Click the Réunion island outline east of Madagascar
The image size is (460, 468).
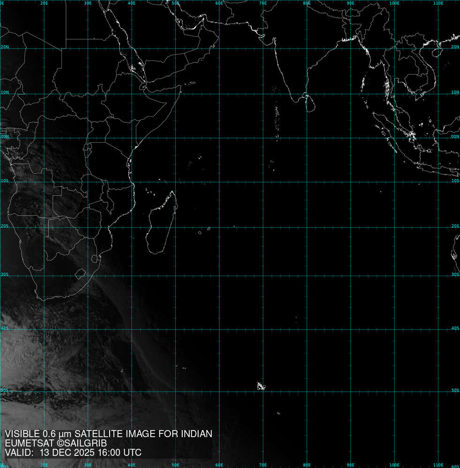coord(200,232)
